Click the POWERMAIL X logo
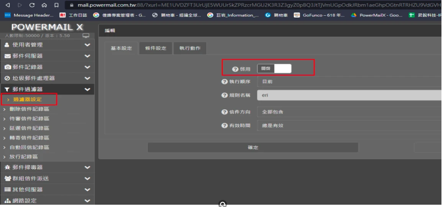This screenshot has height=207, width=443. point(47,27)
